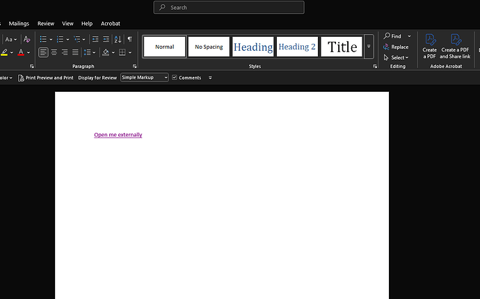Click the shading paint bucket icon
Viewport: 480px width, 299px height.
coord(106,52)
